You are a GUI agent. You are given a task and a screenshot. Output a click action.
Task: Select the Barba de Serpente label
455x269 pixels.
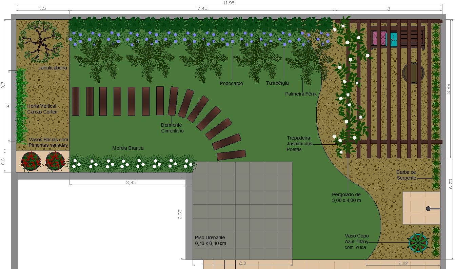tap(406, 175)
